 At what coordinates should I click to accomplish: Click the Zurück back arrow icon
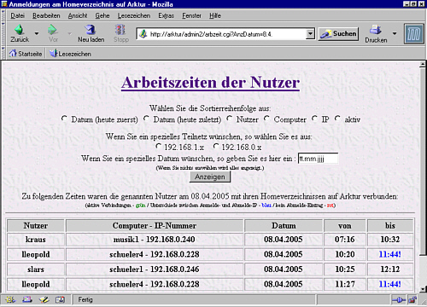(x=19, y=30)
